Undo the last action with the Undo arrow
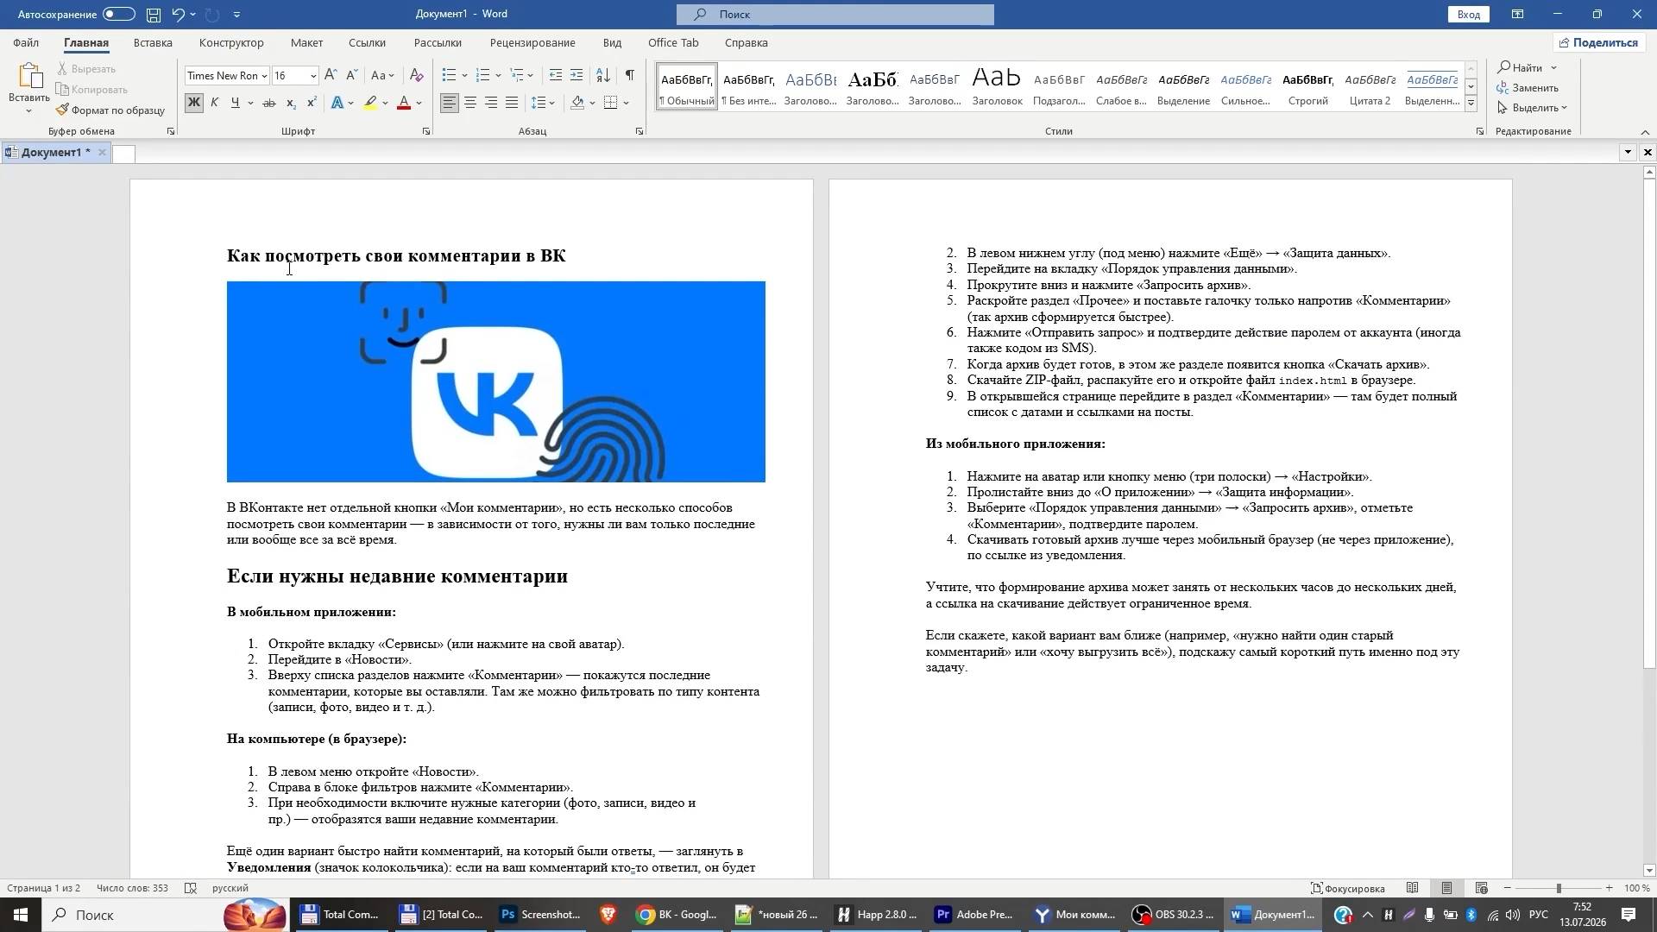Screen dimensions: 1657x932 (178, 15)
